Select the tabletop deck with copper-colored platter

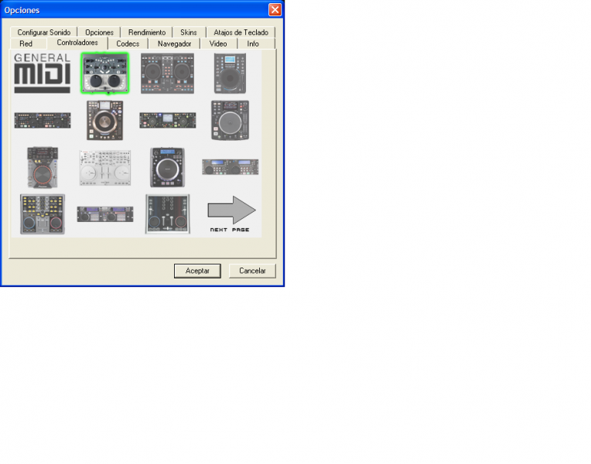click(104, 120)
